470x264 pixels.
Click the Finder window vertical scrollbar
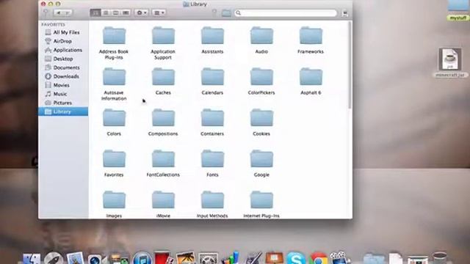pos(350,65)
